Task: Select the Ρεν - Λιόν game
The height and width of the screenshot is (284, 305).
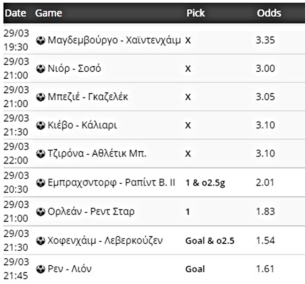Action: click(x=69, y=269)
